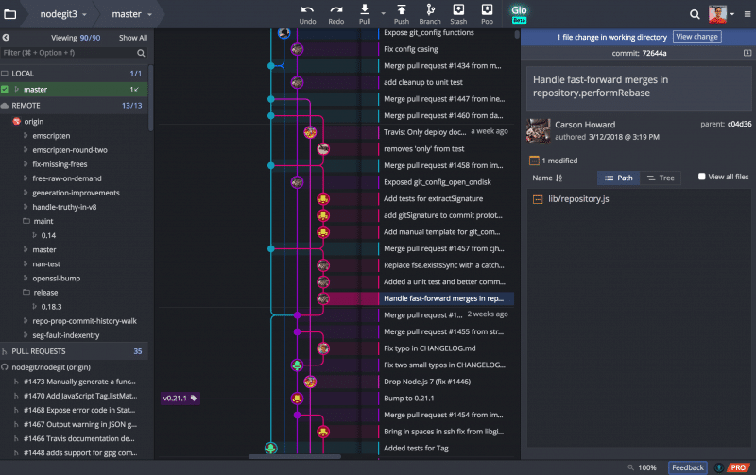Enable the View all files checkbox
The width and height of the screenshot is (756, 475).
(702, 177)
